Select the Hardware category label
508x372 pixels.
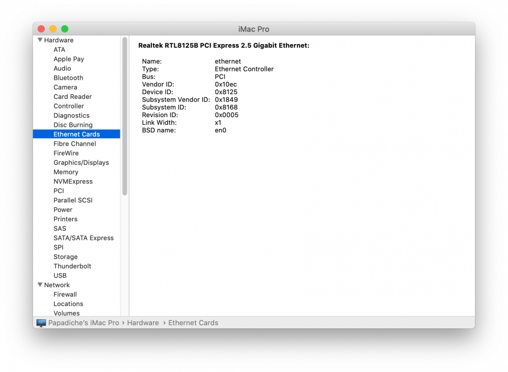pos(58,40)
